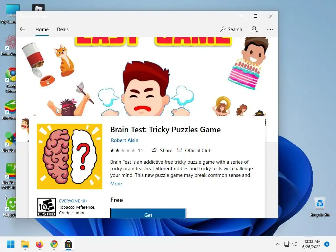Select the BlueStacks Multi-Instance desktop shortcut
The image size is (336, 252).
(9, 176)
